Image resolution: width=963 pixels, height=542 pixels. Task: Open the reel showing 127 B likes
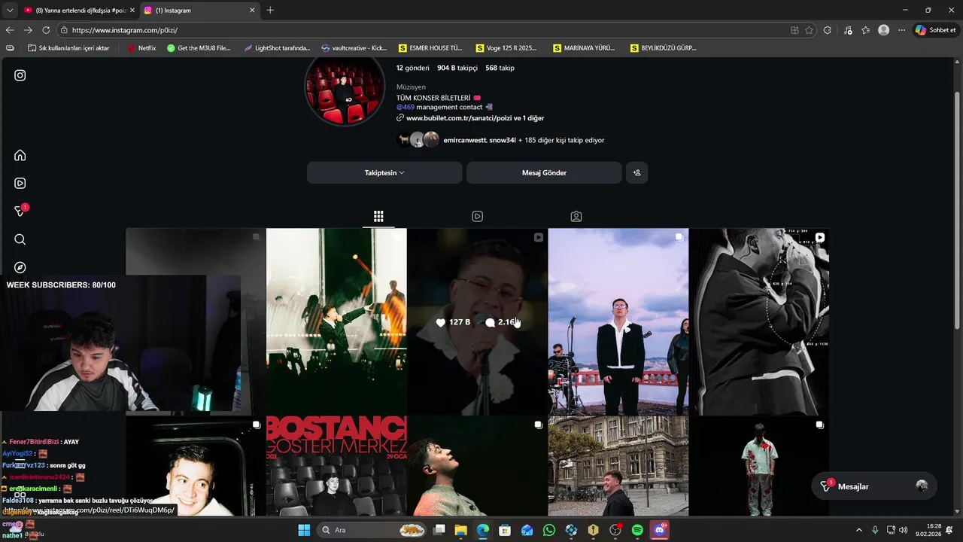pos(477,321)
